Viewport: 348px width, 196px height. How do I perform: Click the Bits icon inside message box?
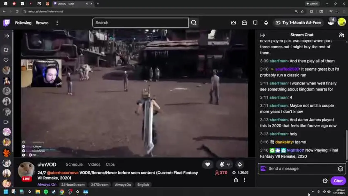coord(263,169)
